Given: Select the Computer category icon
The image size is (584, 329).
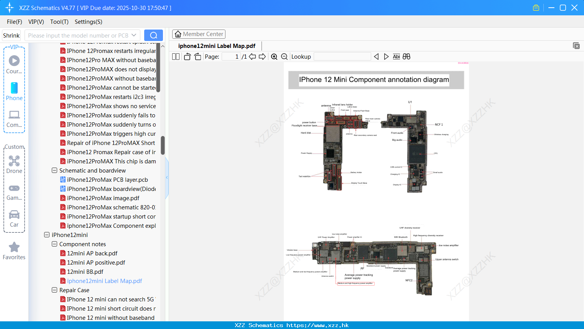Looking at the screenshot, I should pos(14,118).
